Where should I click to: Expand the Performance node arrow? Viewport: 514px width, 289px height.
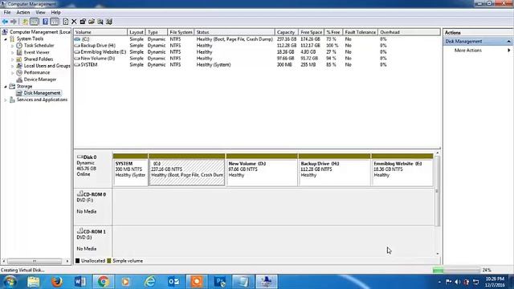pos(13,73)
